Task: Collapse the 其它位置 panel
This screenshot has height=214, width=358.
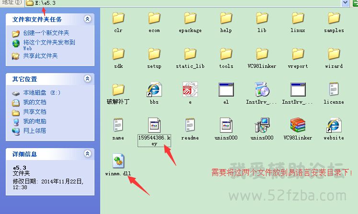Action: [87, 79]
